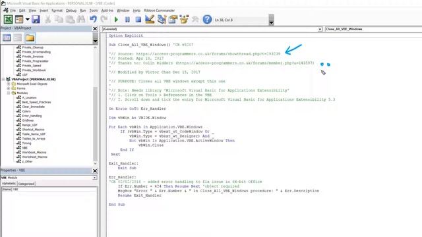422x237 pixels.
Task: Select the Clear_Immediate module
Action: [34, 107]
